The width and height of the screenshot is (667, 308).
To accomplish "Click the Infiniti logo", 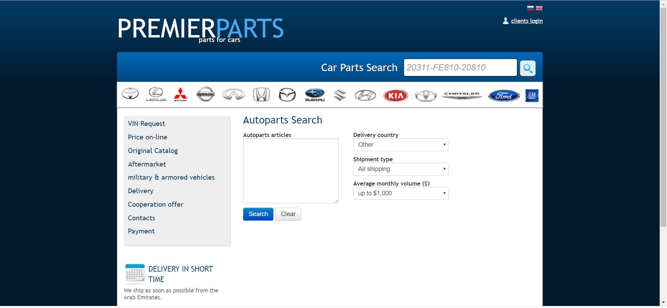I will point(233,94).
